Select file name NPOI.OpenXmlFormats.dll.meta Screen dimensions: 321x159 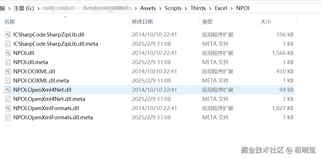click(53, 117)
